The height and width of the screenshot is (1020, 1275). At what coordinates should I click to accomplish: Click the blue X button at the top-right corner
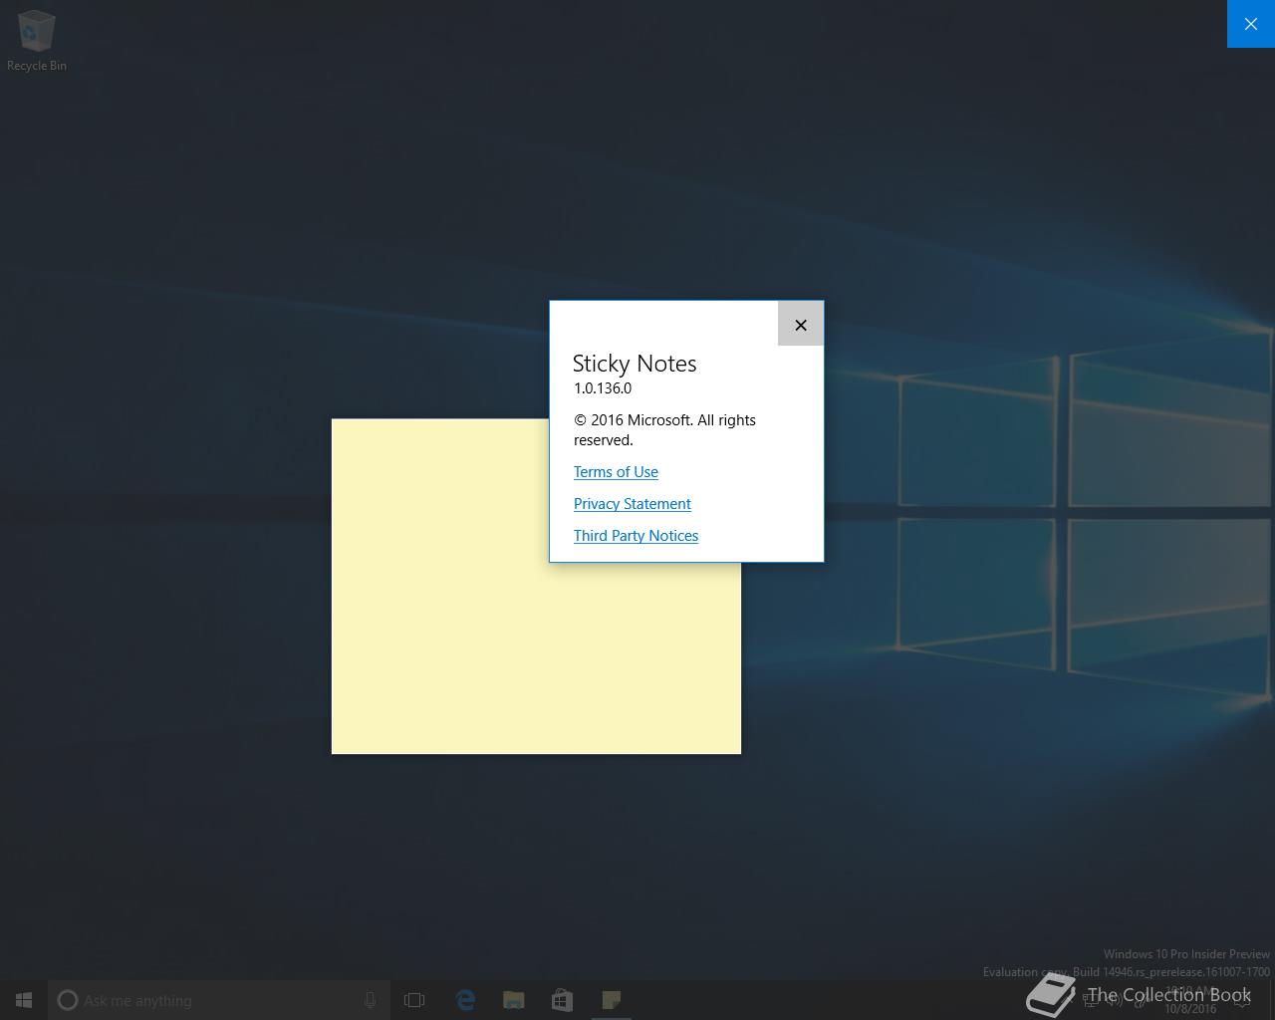tap(1251, 24)
